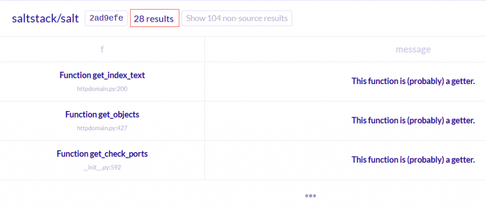
Task: Open Function get_check_ports result
Action: 102,154
